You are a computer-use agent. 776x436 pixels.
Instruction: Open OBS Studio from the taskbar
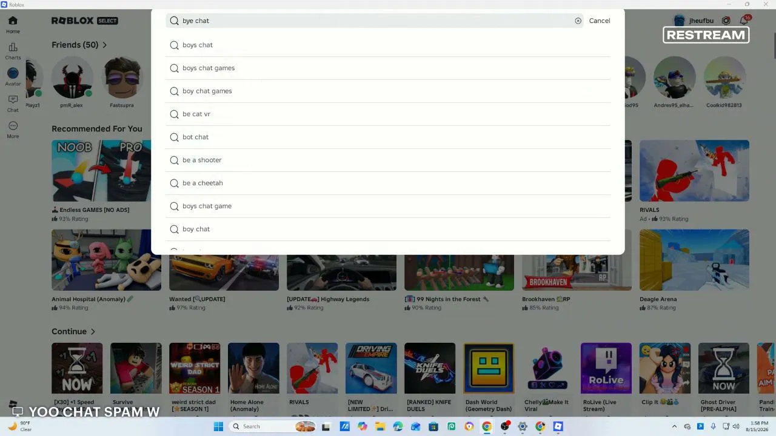coord(504,426)
